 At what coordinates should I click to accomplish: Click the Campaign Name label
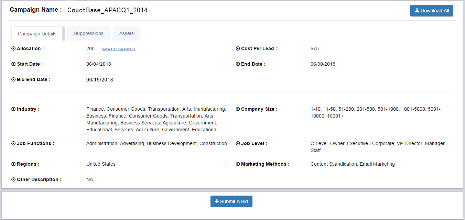tap(36, 10)
